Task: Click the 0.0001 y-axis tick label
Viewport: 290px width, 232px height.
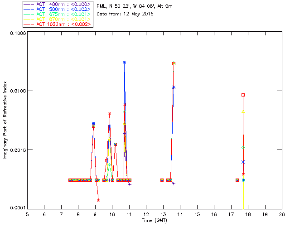Action: [x=18, y=208]
